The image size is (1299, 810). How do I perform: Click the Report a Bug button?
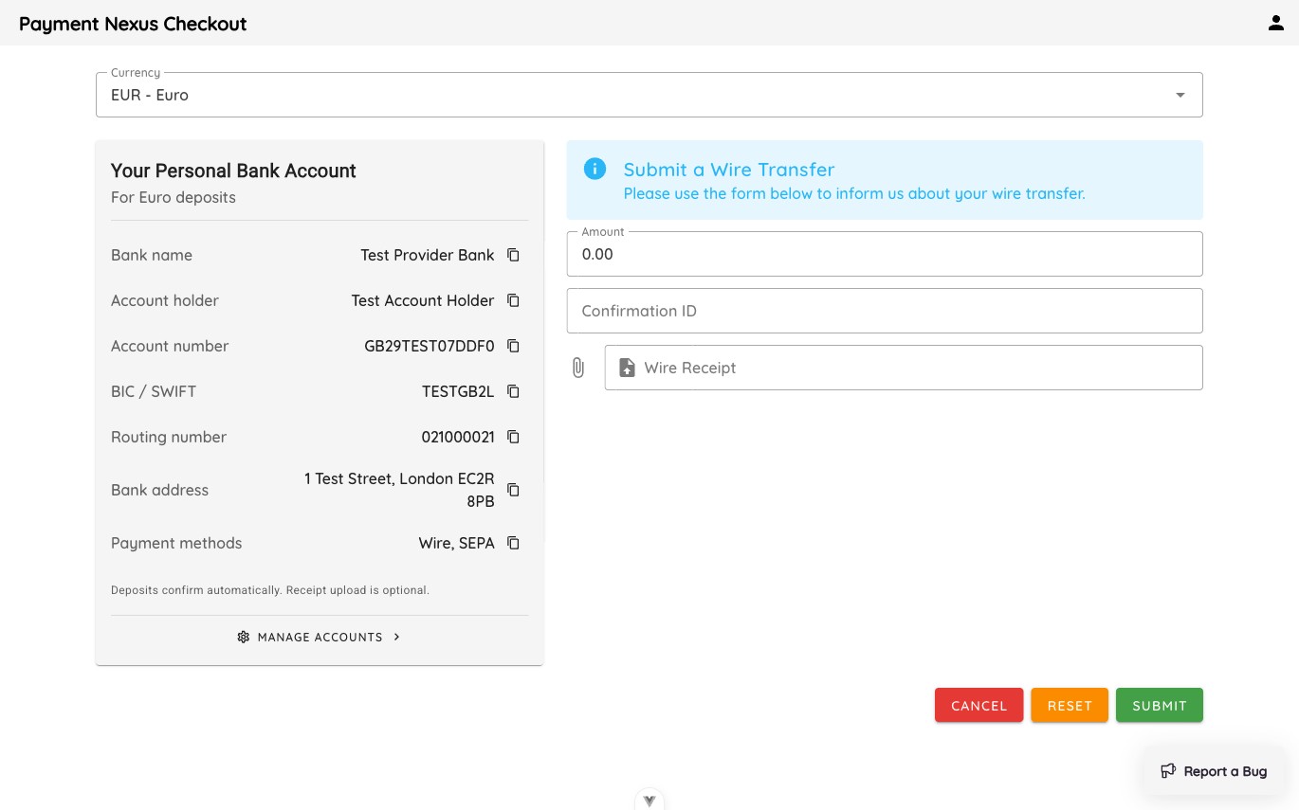pyautogui.click(x=1214, y=771)
